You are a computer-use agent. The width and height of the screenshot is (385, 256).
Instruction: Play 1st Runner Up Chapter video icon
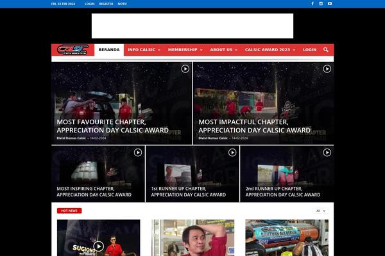pyautogui.click(x=232, y=152)
